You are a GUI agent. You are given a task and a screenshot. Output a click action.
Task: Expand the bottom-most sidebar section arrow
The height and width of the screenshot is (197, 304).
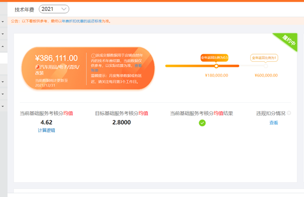(3, 106)
